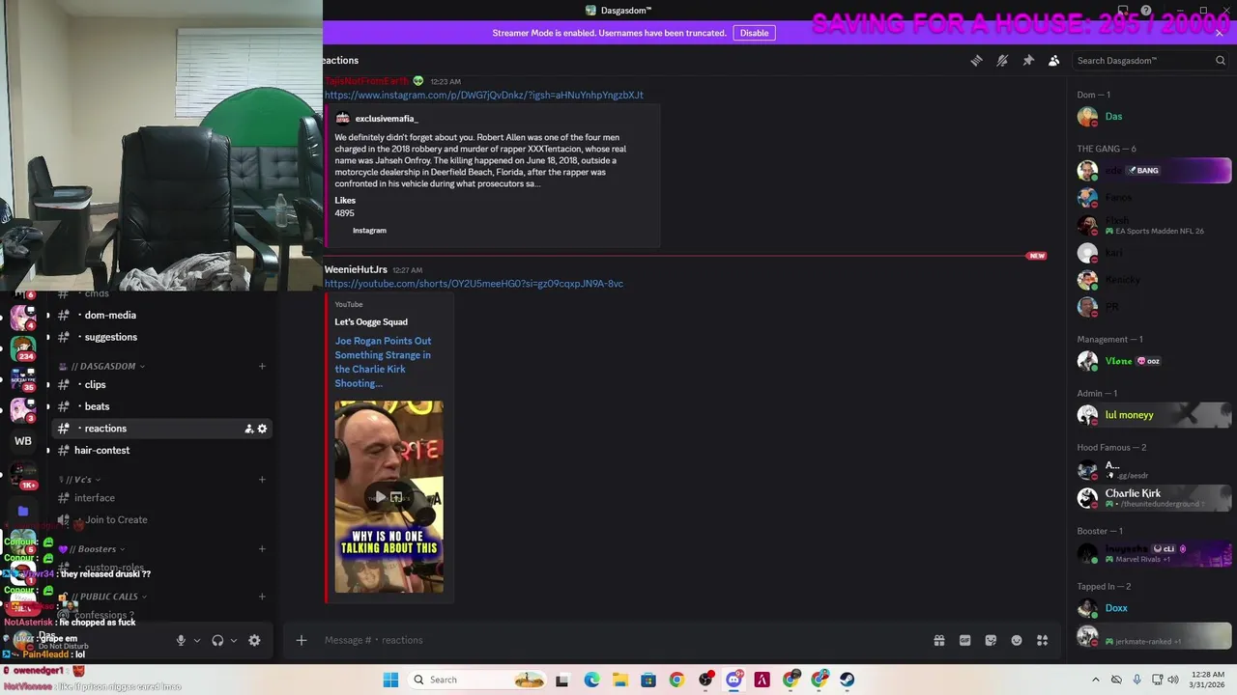This screenshot has height=695, width=1237.
Task: Create channel in Boosters category plus icon
Action: pyautogui.click(x=262, y=549)
